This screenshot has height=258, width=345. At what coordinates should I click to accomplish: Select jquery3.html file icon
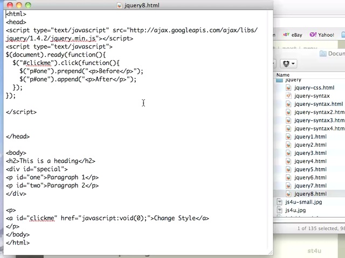point(288,153)
